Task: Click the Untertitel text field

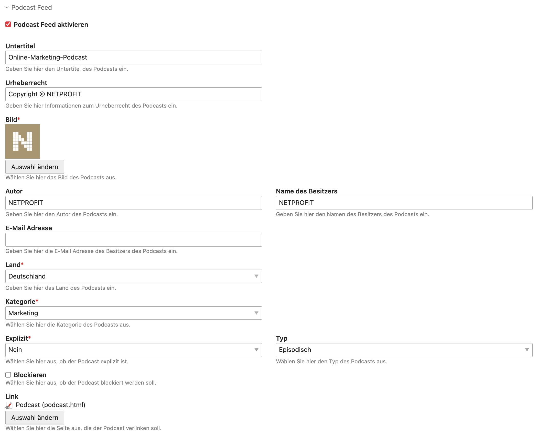Action: click(133, 57)
